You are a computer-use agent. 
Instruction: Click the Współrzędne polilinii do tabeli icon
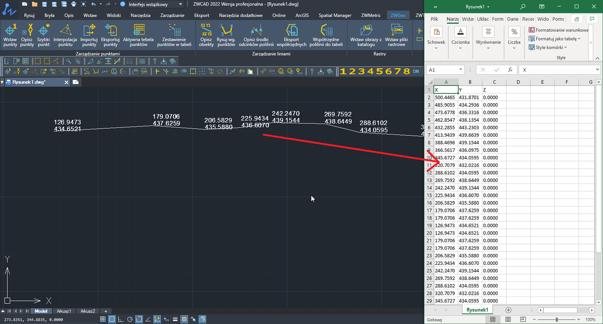[326, 35]
